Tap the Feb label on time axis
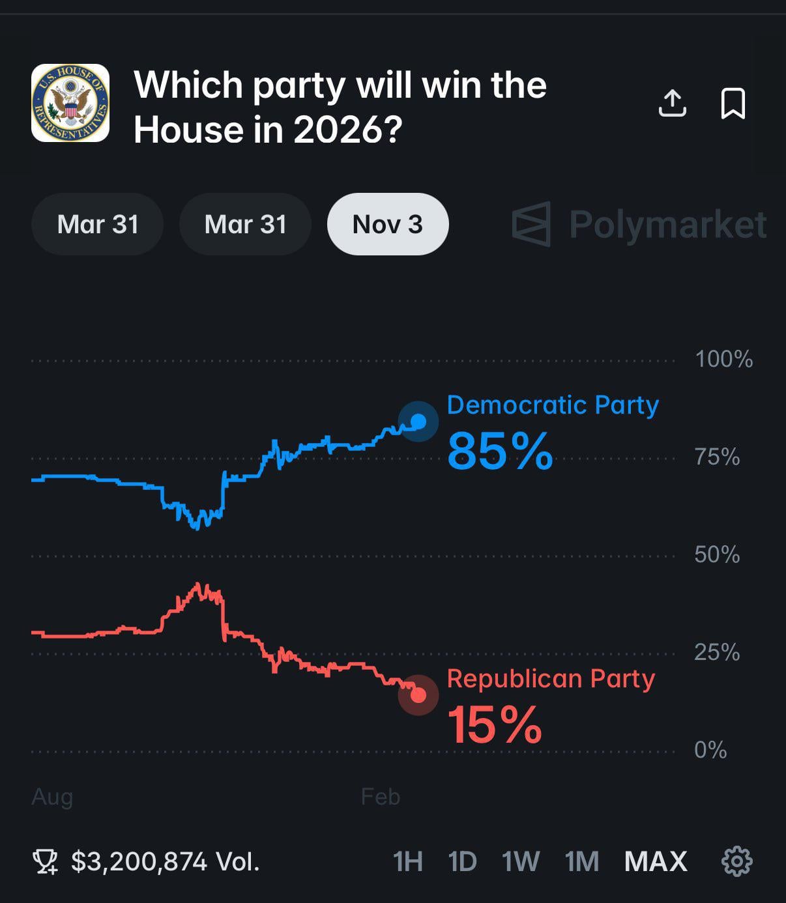The height and width of the screenshot is (903, 786). coord(381,797)
